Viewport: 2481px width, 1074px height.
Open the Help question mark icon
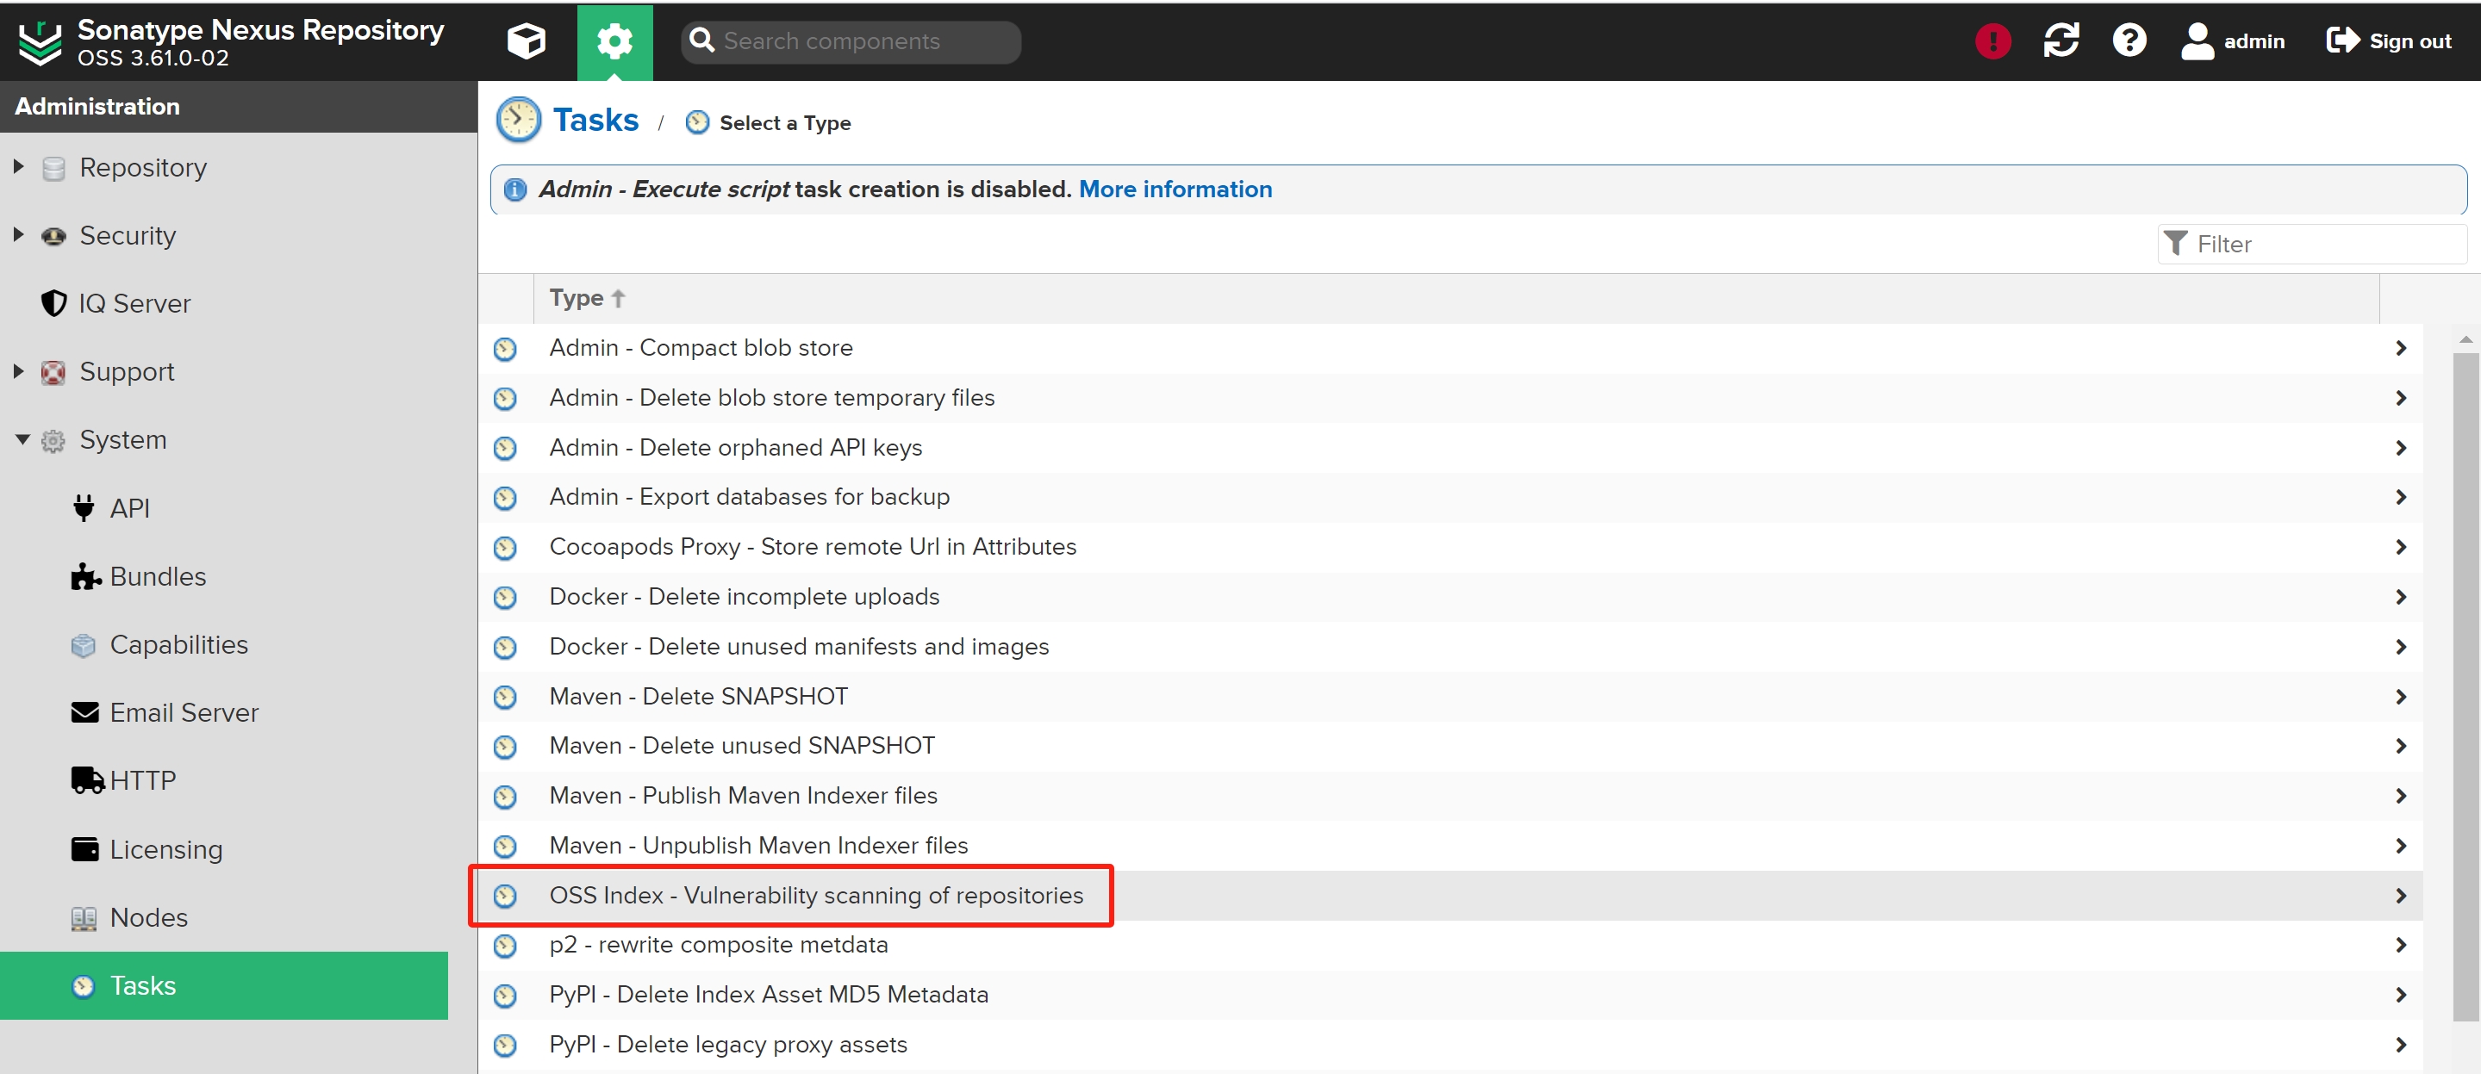2129,41
